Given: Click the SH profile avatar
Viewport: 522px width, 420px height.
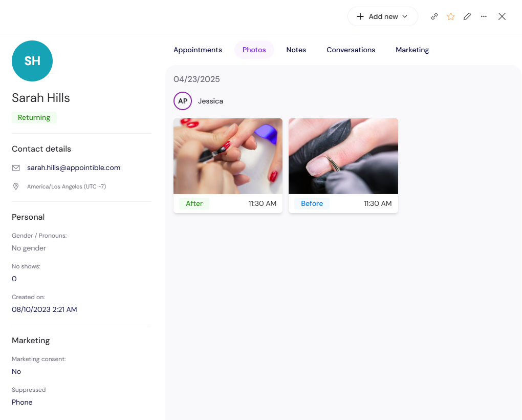Looking at the screenshot, I should 32,61.
